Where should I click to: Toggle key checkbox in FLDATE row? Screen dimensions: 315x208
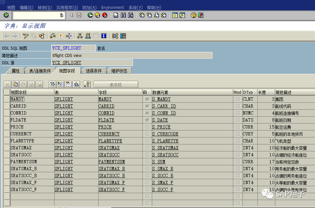(x=147, y=120)
